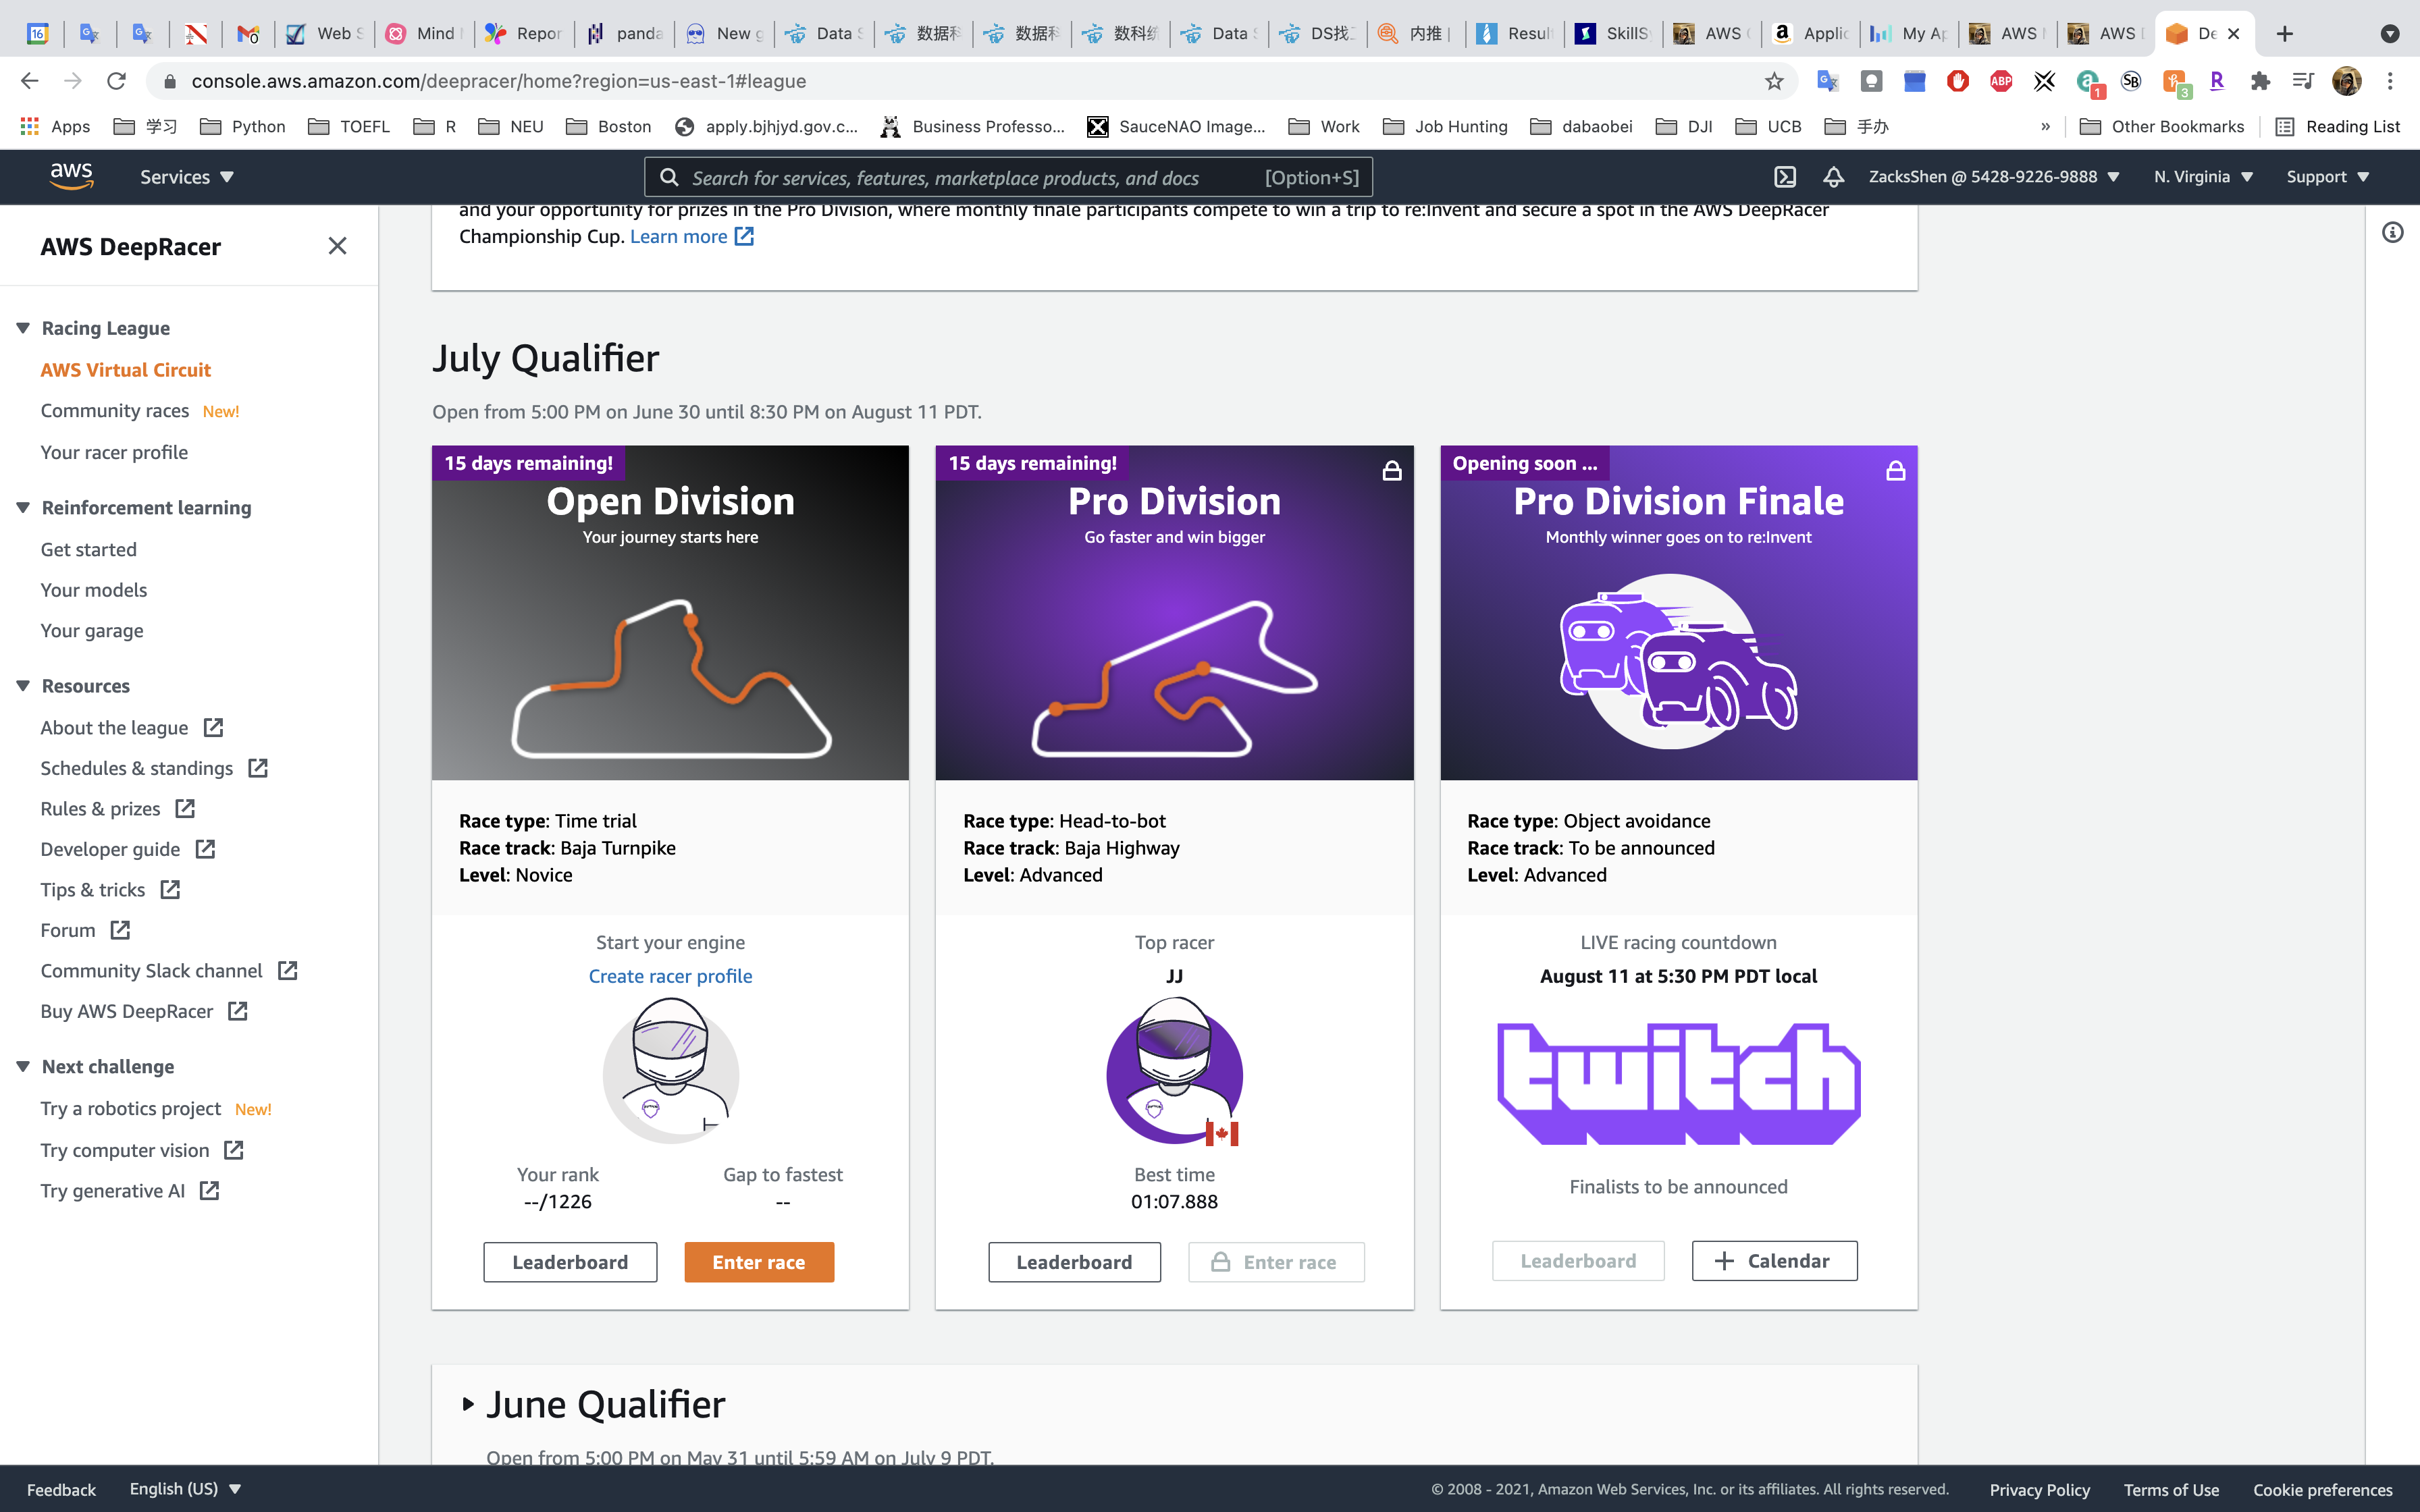Bookmark page with star icon
The image size is (2420, 1512).
pos(1774,81)
